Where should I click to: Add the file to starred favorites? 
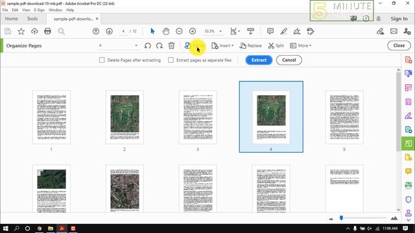(x=21, y=31)
